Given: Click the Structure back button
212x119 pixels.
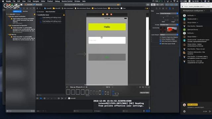Looking at the screenshot, I should point(40,12).
